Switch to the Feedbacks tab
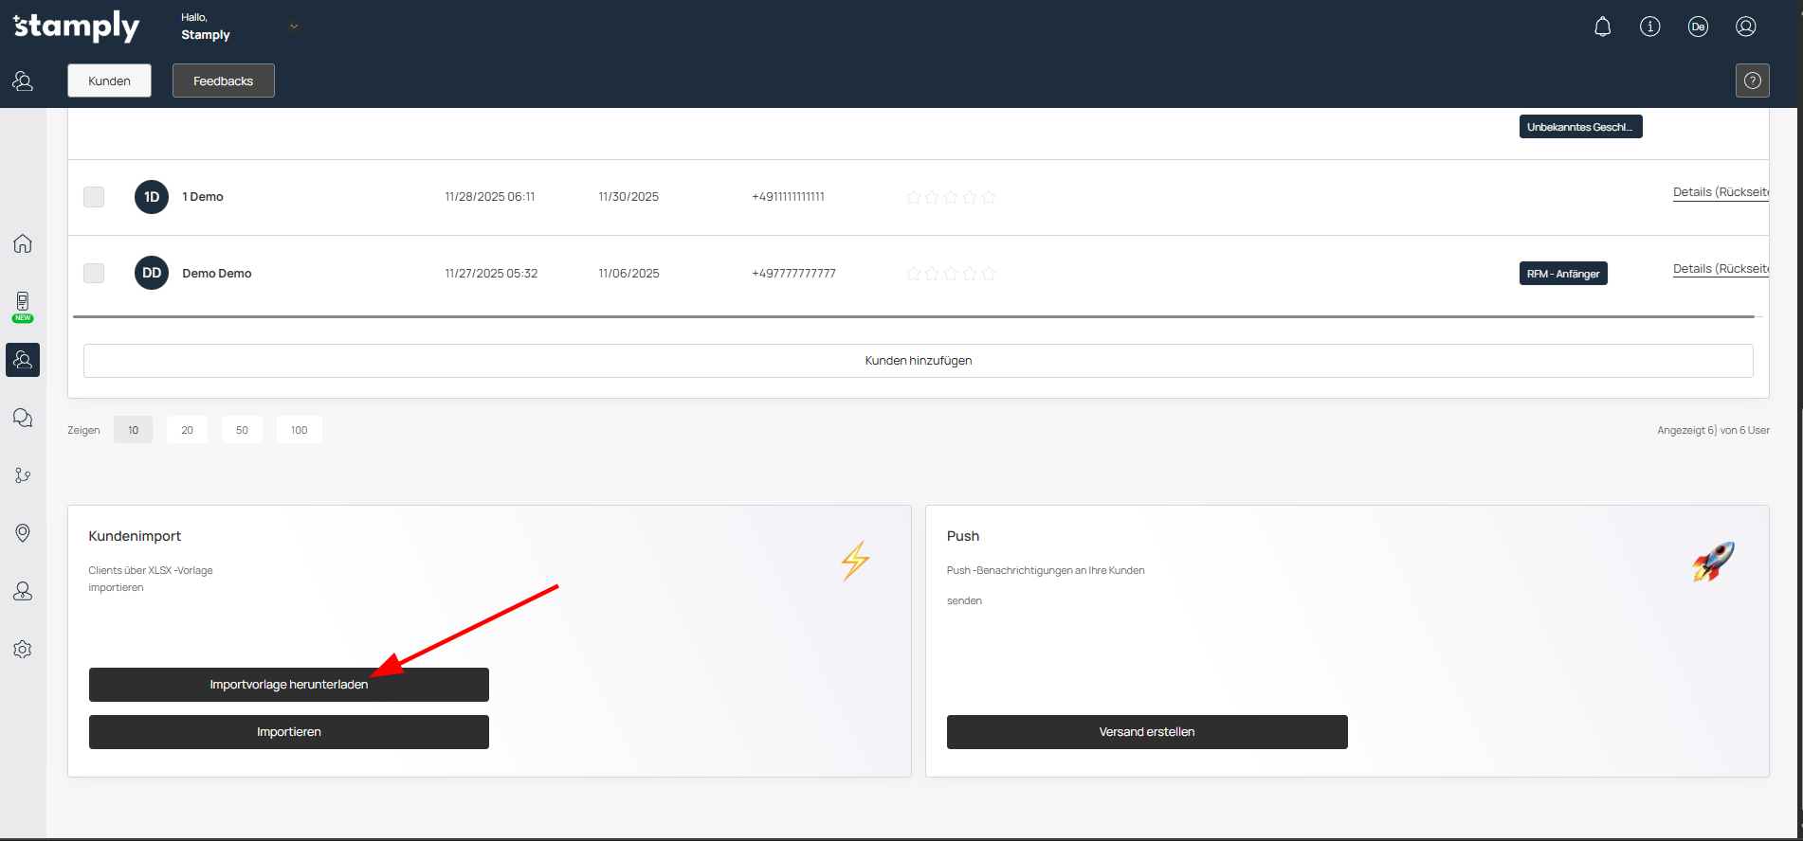The width and height of the screenshot is (1803, 841). pos(223,81)
